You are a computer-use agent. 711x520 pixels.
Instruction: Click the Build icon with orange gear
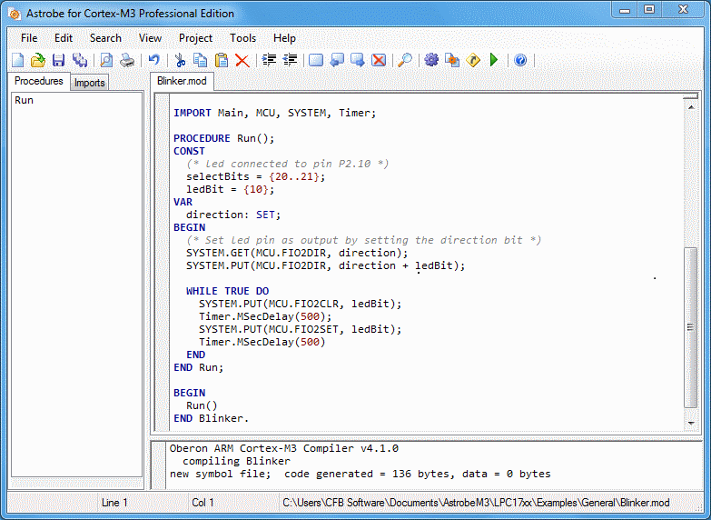pyautogui.click(x=452, y=60)
